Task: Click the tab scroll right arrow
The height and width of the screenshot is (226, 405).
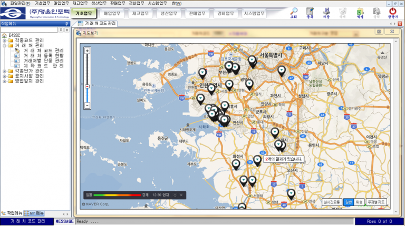Action: click(x=394, y=24)
